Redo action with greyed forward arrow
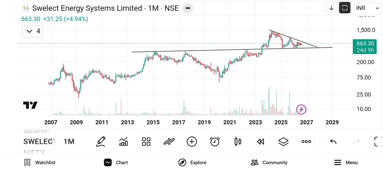The image size is (383, 171). [356, 141]
